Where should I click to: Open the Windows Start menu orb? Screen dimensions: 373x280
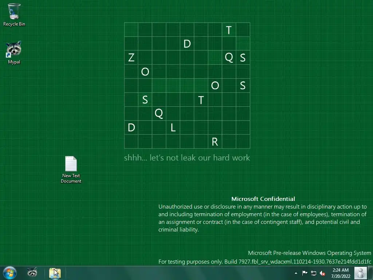click(10, 273)
